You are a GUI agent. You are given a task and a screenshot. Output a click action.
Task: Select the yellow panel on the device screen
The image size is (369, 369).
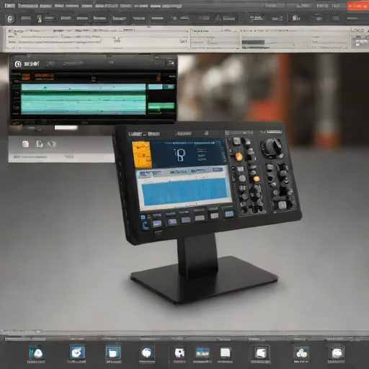142,155
